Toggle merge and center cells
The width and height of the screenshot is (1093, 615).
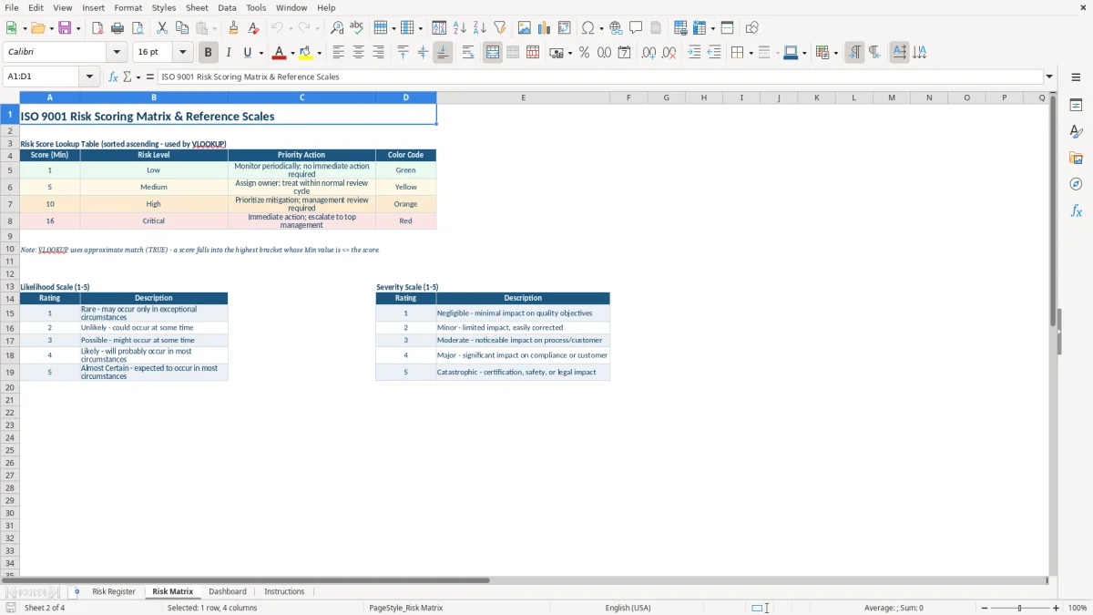493,53
